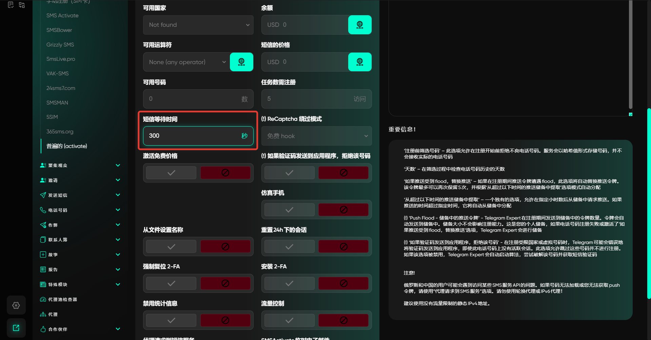This screenshot has height=340, width=651.
Task: Click the external link icon in bottom corner
Action: pos(16,328)
